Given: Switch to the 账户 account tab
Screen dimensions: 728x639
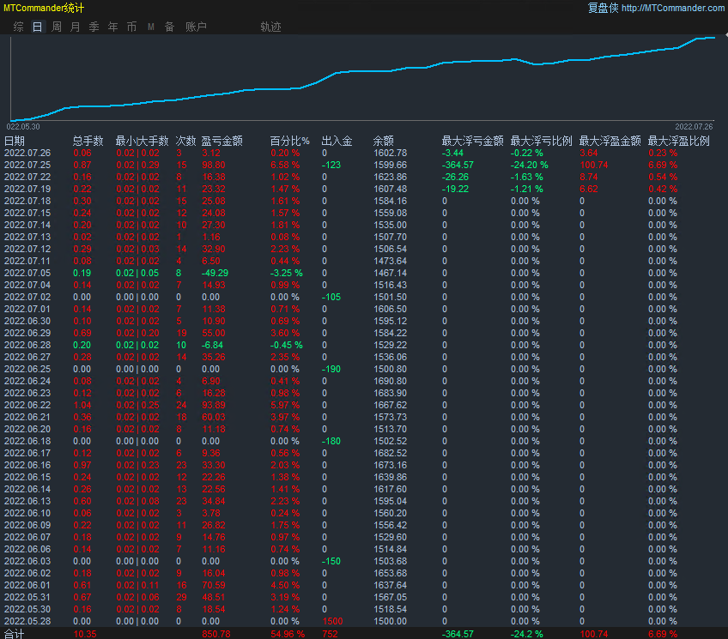Looking at the screenshot, I should click(196, 27).
